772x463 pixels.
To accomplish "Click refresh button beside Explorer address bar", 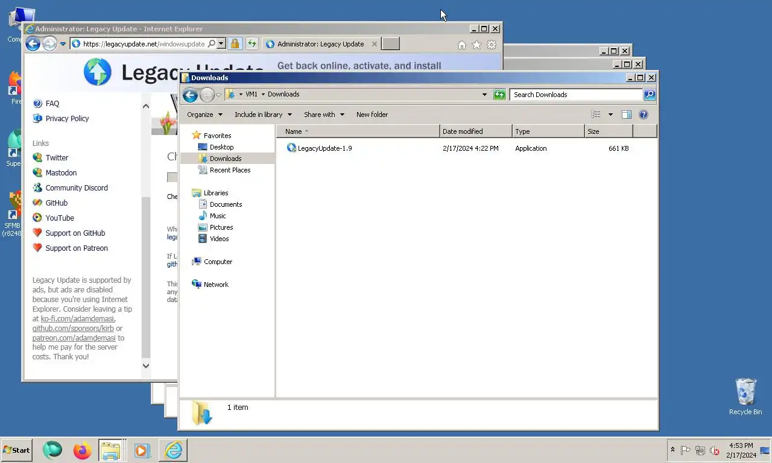I will point(499,95).
